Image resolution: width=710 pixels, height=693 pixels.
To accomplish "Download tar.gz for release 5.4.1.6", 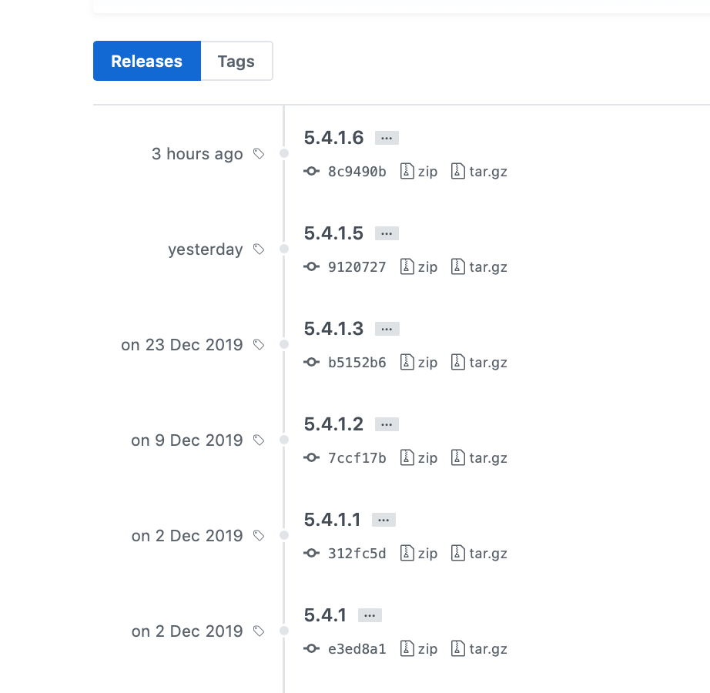I will (479, 172).
